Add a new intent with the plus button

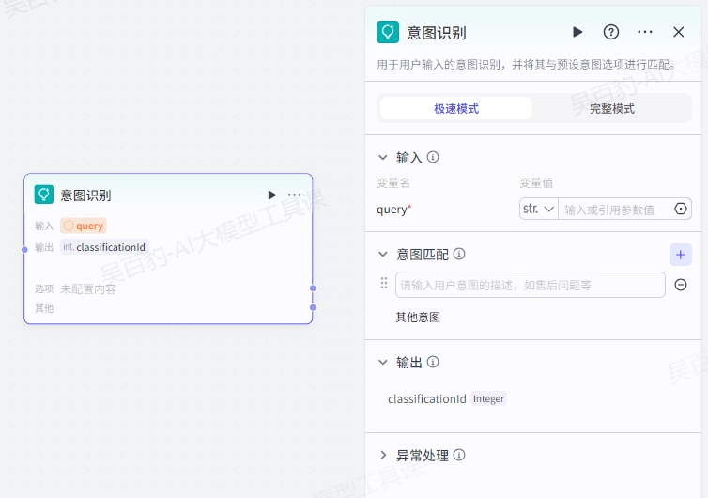click(681, 254)
